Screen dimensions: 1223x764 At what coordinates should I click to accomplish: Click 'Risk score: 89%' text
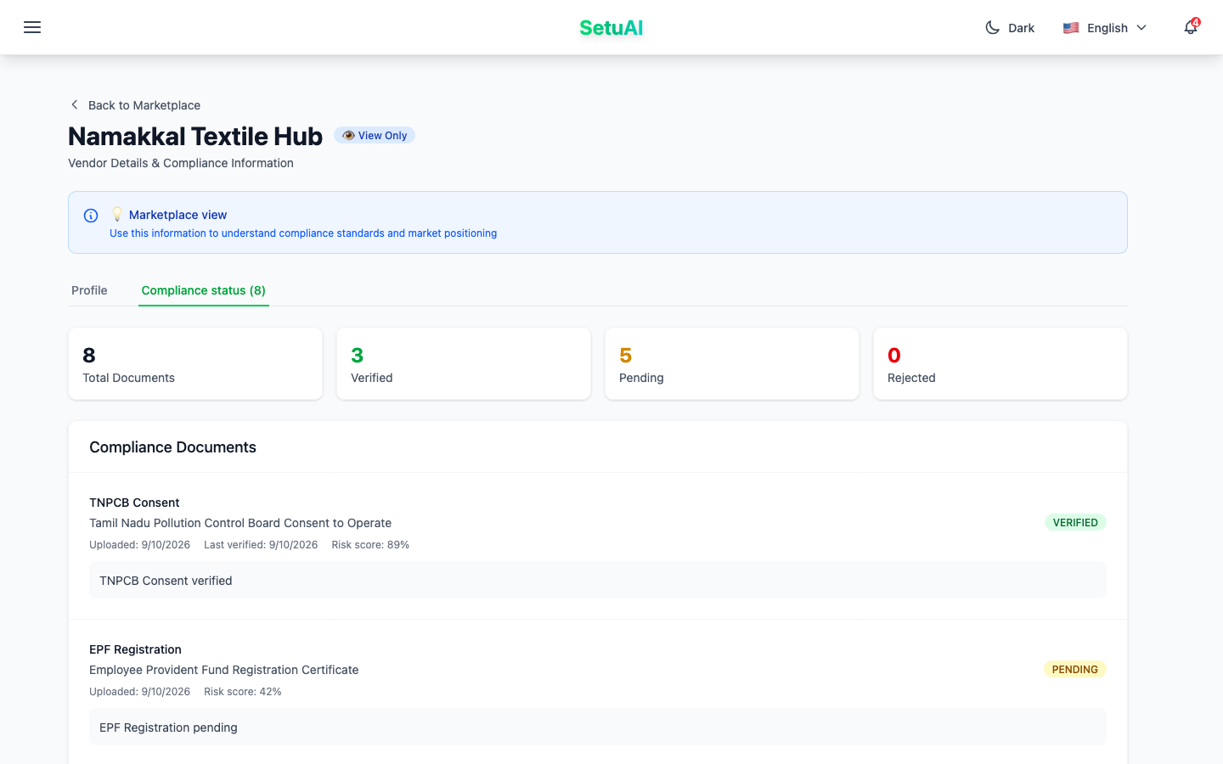[x=370, y=545]
